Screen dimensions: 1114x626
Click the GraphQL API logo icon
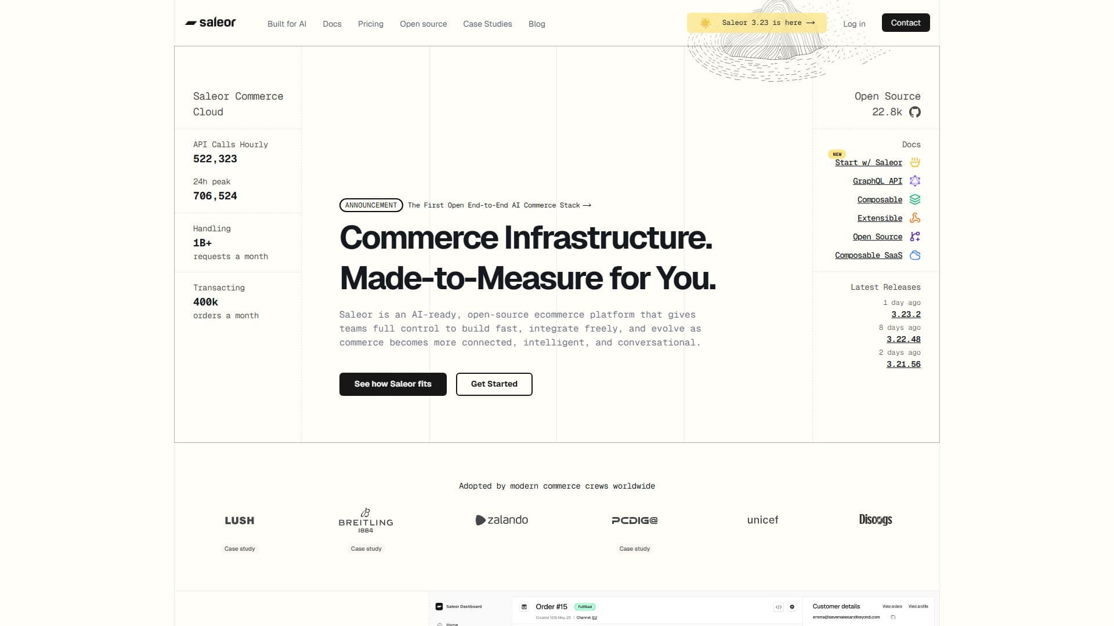(915, 181)
